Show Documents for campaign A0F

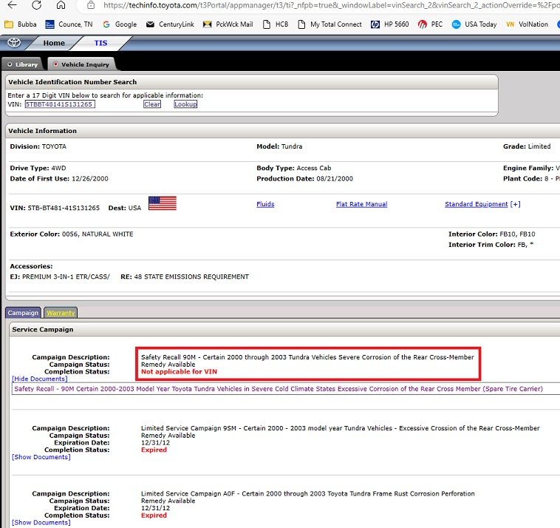tap(41, 522)
